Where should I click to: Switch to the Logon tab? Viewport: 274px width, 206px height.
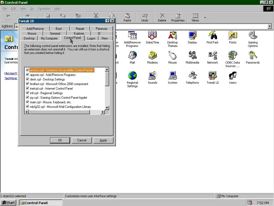(91, 38)
